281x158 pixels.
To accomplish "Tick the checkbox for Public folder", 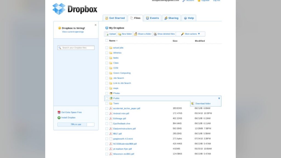I will (x=107, y=98).
